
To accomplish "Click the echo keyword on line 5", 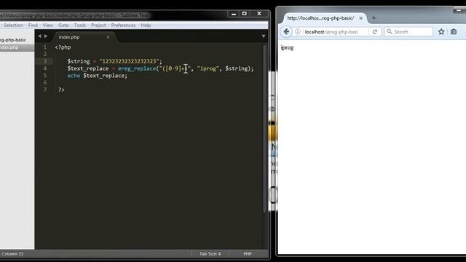I will point(74,76).
